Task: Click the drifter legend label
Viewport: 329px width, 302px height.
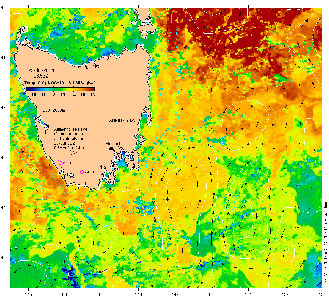Action: tap(72, 163)
